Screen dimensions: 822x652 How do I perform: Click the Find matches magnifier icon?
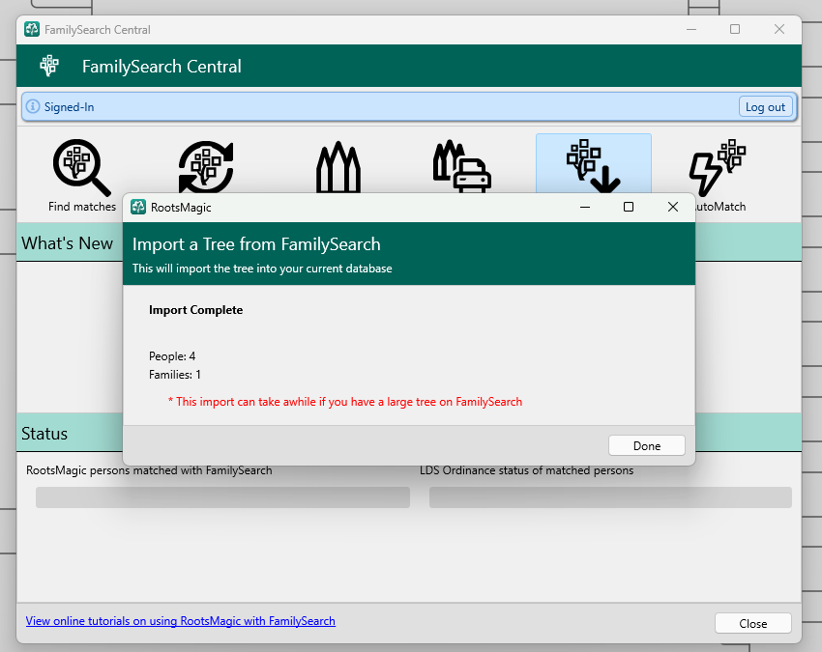coord(82,167)
